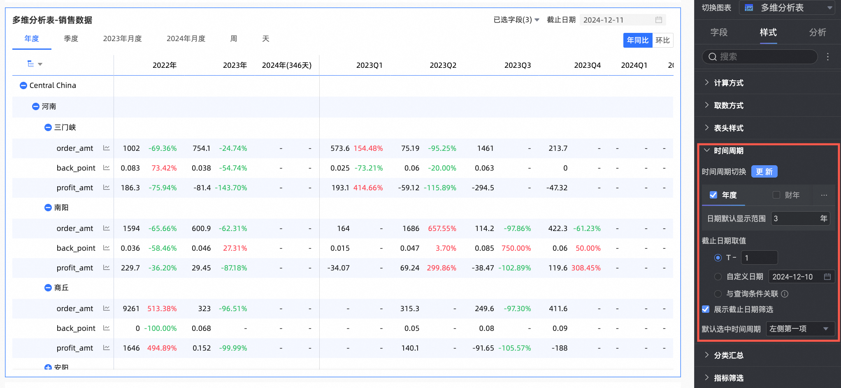Click the tree layout icon in table header

point(31,64)
